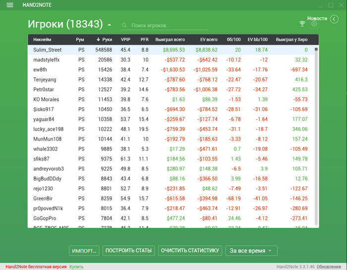347x270 pixels.
Task: Click Hand2Note бесплатная версия status text
Action: pyautogui.click(x=36, y=267)
